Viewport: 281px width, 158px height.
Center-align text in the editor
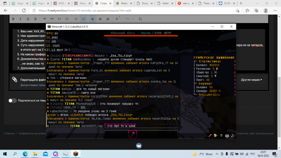(100, 19)
